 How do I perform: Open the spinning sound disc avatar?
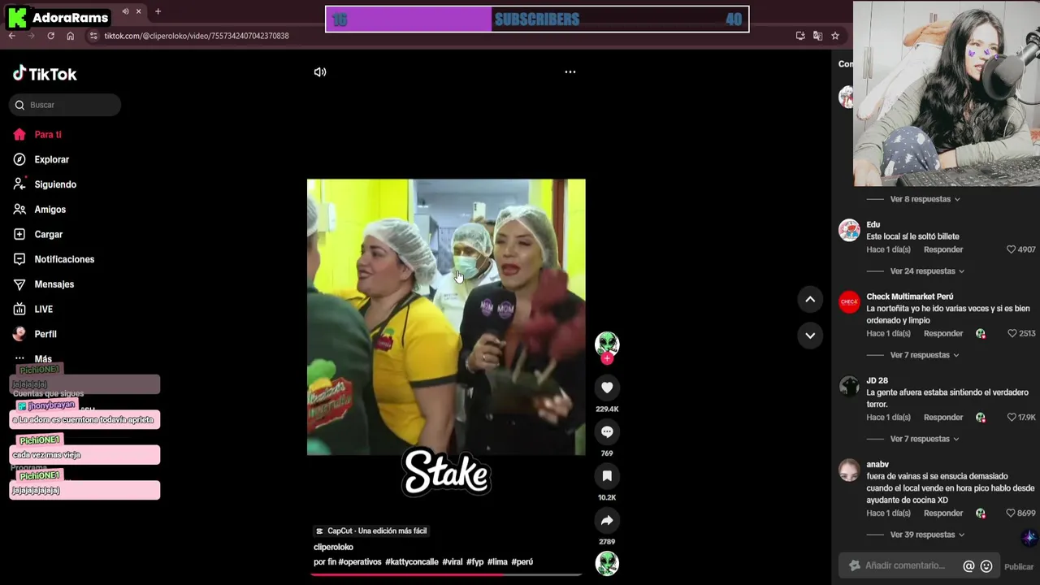[607, 563]
